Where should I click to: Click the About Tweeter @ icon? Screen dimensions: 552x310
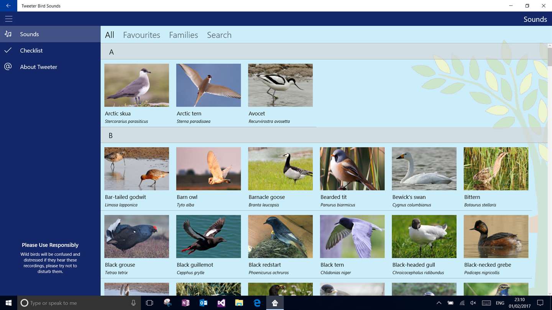8,67
